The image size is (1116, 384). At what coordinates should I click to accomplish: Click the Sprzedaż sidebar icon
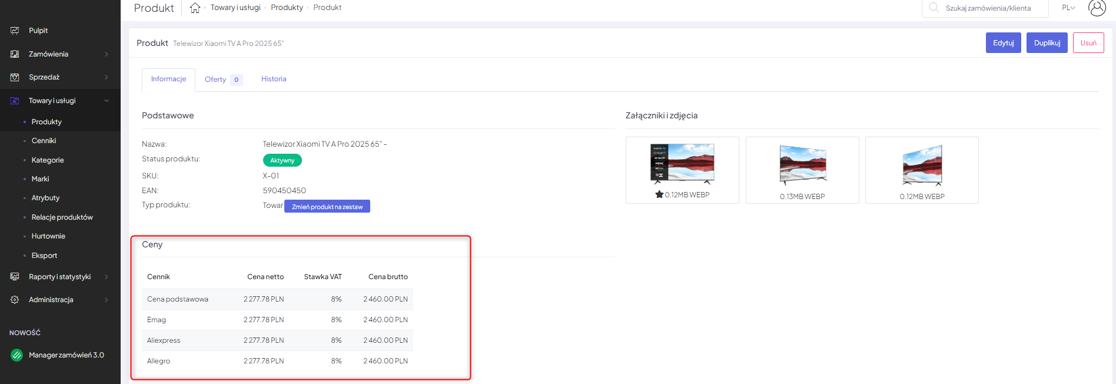point(15,77)
